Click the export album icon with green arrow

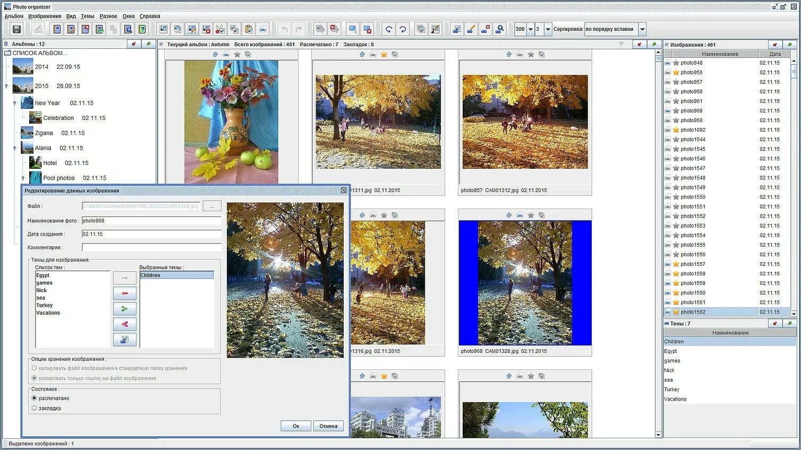[x=99, y=29]
